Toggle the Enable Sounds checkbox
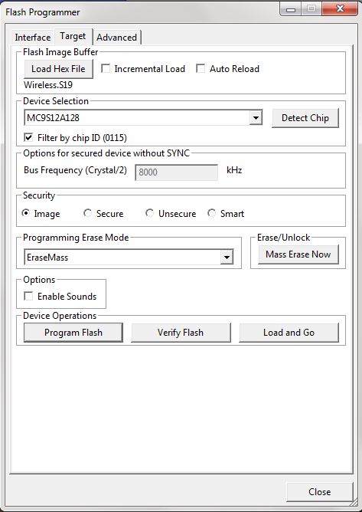 28,296
